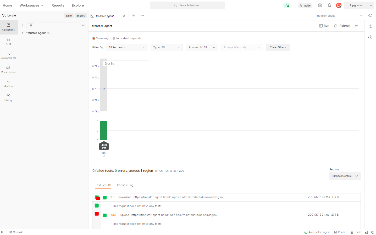This screenshot has height=235, width=376.
Task: Open the activity history icon in right sidebar
Action: click(370, 26)
